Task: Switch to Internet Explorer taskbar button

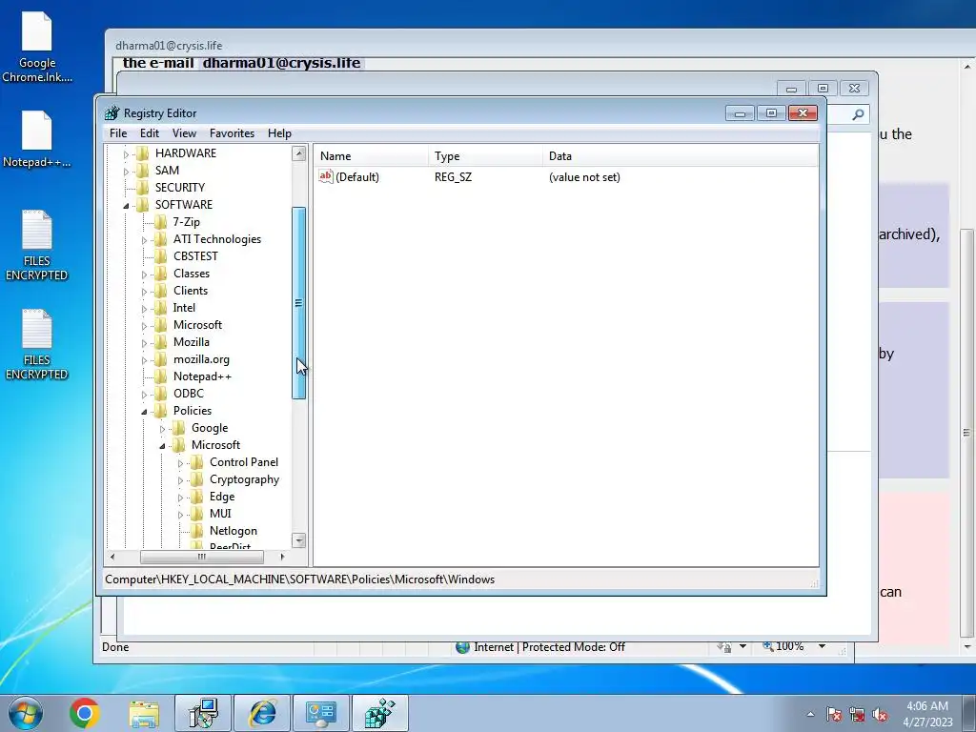Action: 262,713
